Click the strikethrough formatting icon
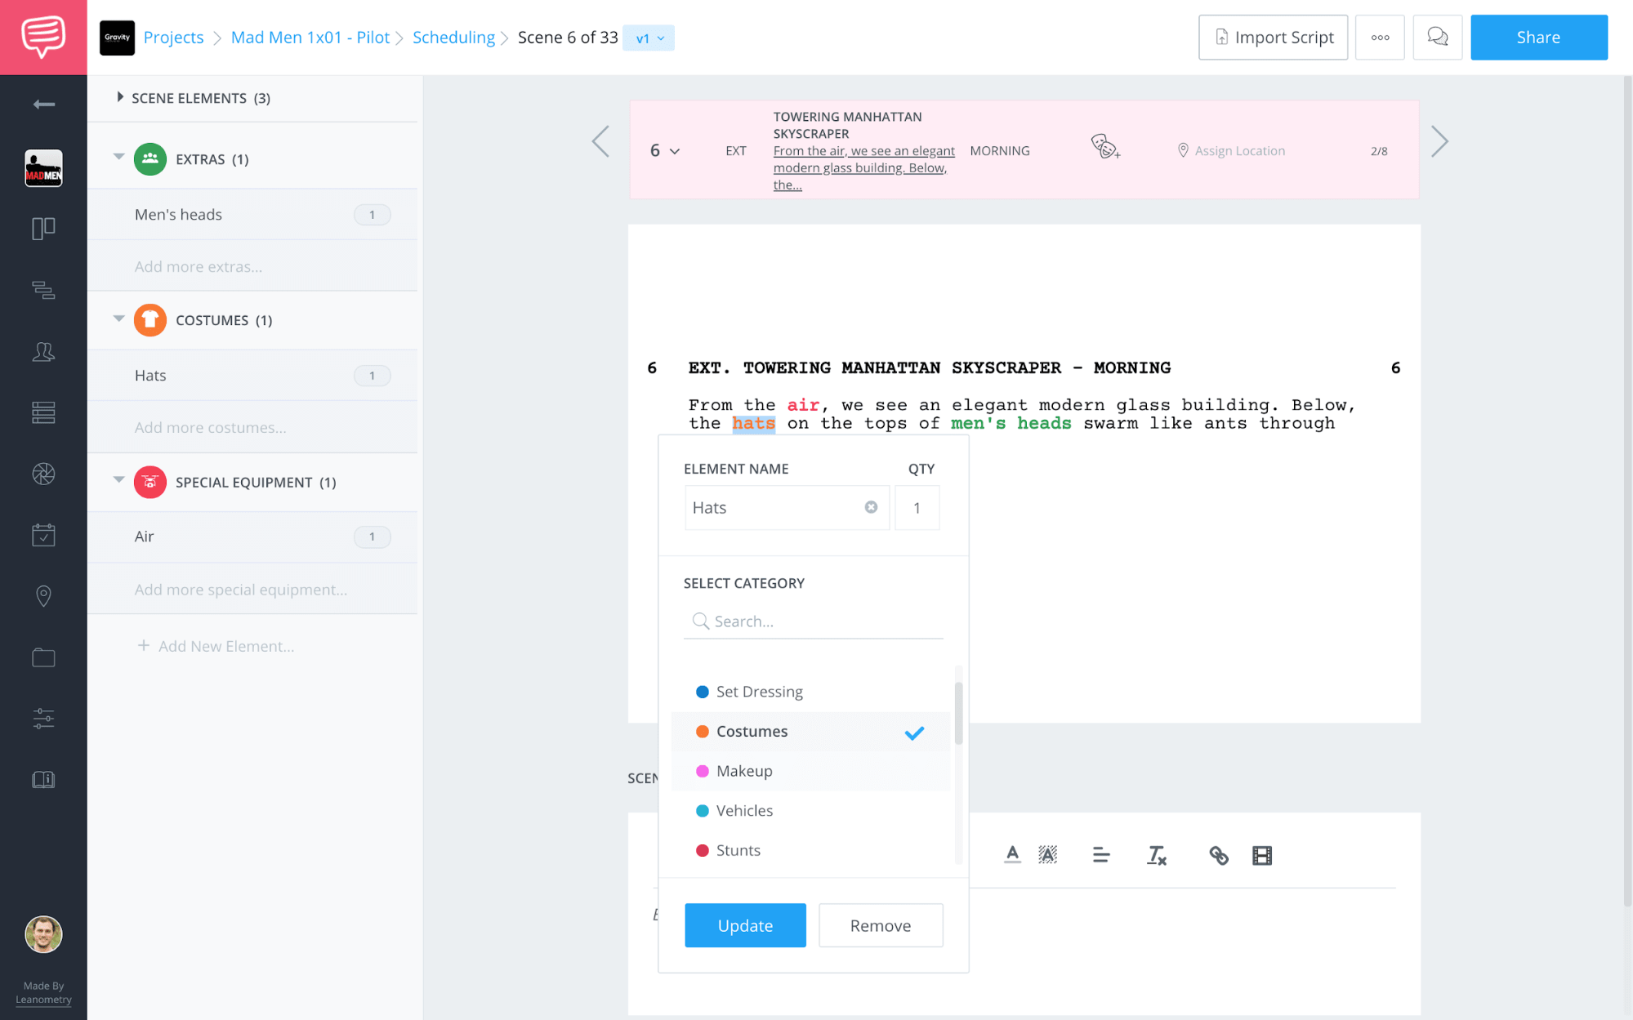Screen dimensions: 1633x1020 [x=1156, y=856]
